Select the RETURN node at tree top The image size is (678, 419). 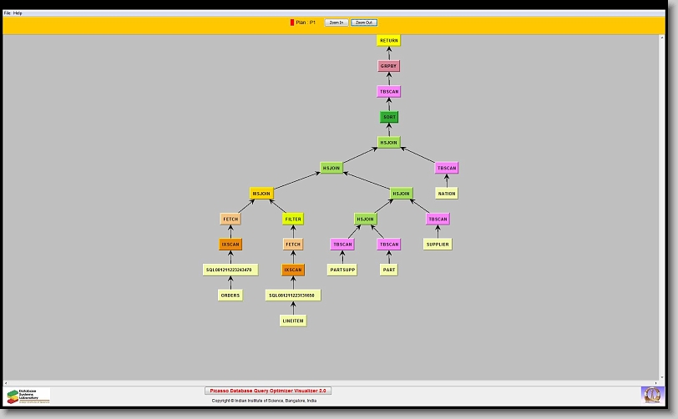(389, 40)
